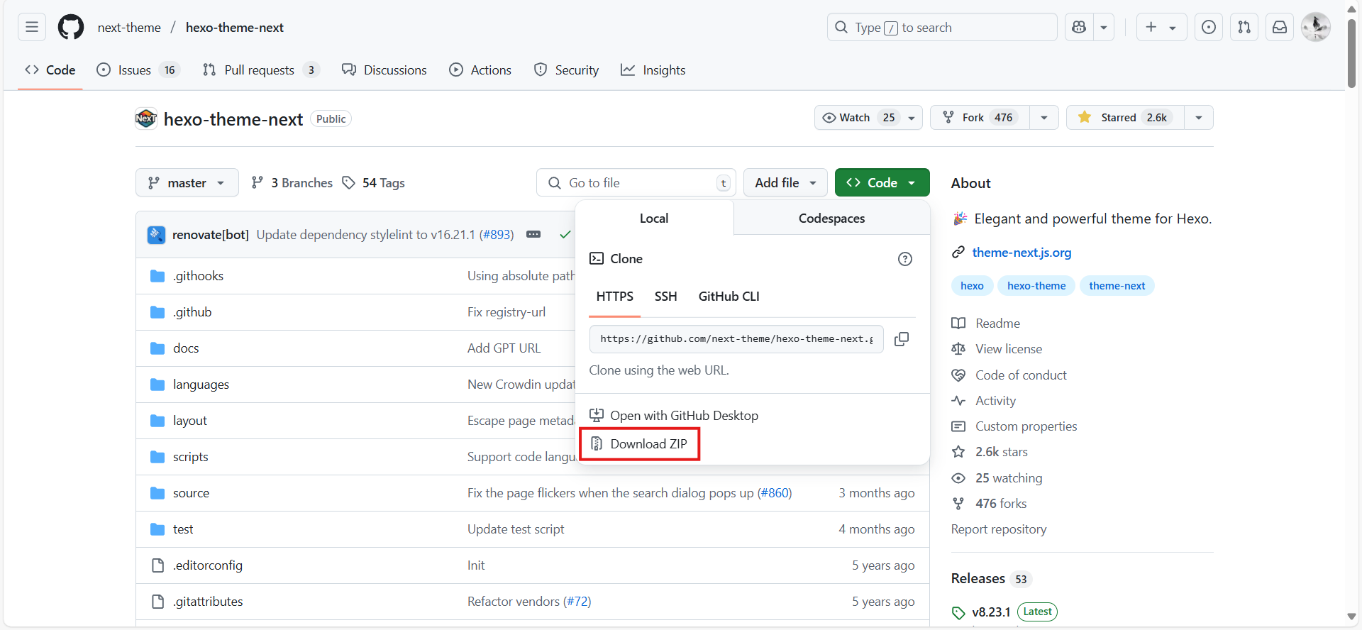This screenshot has width=1362, height=630.
Task: Open the notifications inbox icon
Action: [1279, 28]
